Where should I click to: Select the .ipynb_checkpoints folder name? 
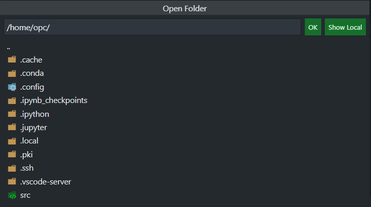click(x=54, y=100)
